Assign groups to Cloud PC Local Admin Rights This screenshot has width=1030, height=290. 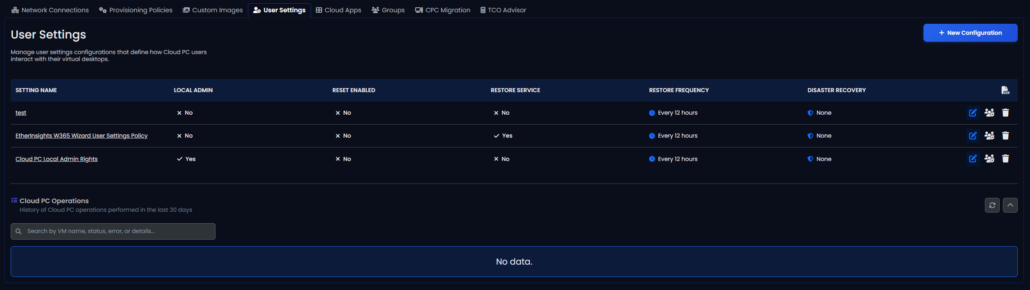[x=989, y=159]
